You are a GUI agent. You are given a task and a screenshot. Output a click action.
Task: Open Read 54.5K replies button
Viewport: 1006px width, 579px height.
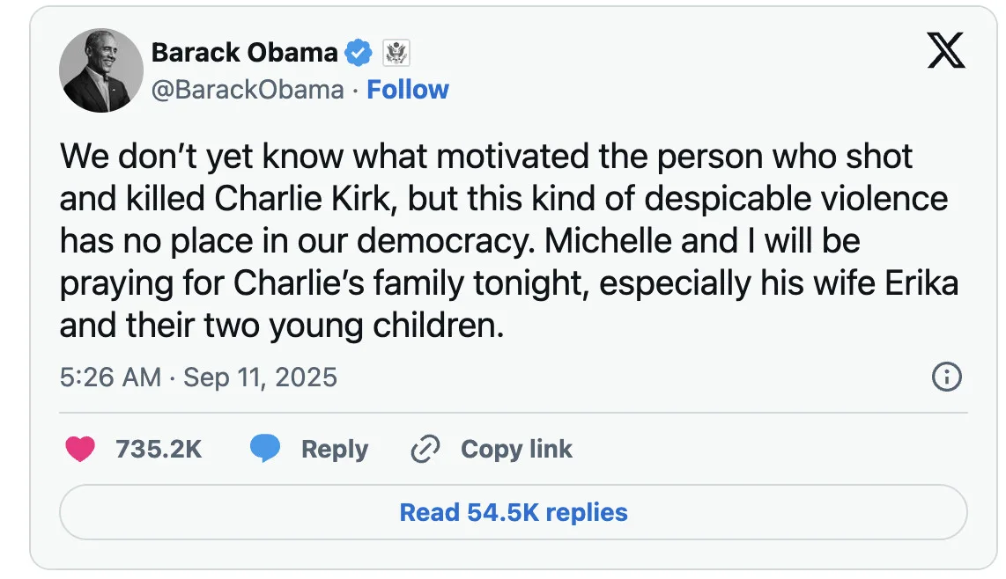(514, 512)
